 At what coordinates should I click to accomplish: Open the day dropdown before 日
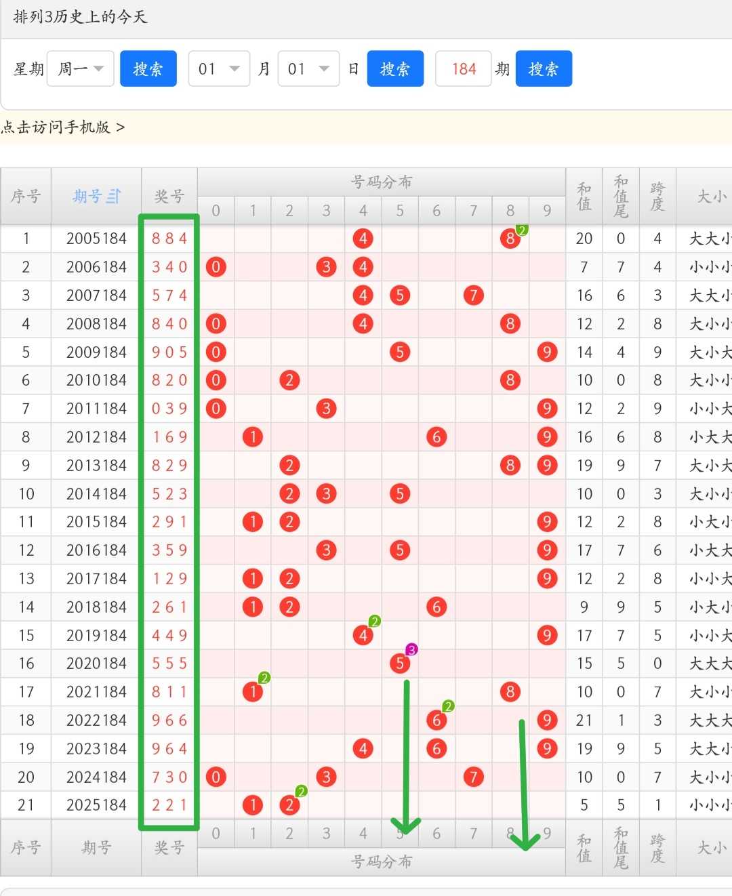tap(308, 68)
